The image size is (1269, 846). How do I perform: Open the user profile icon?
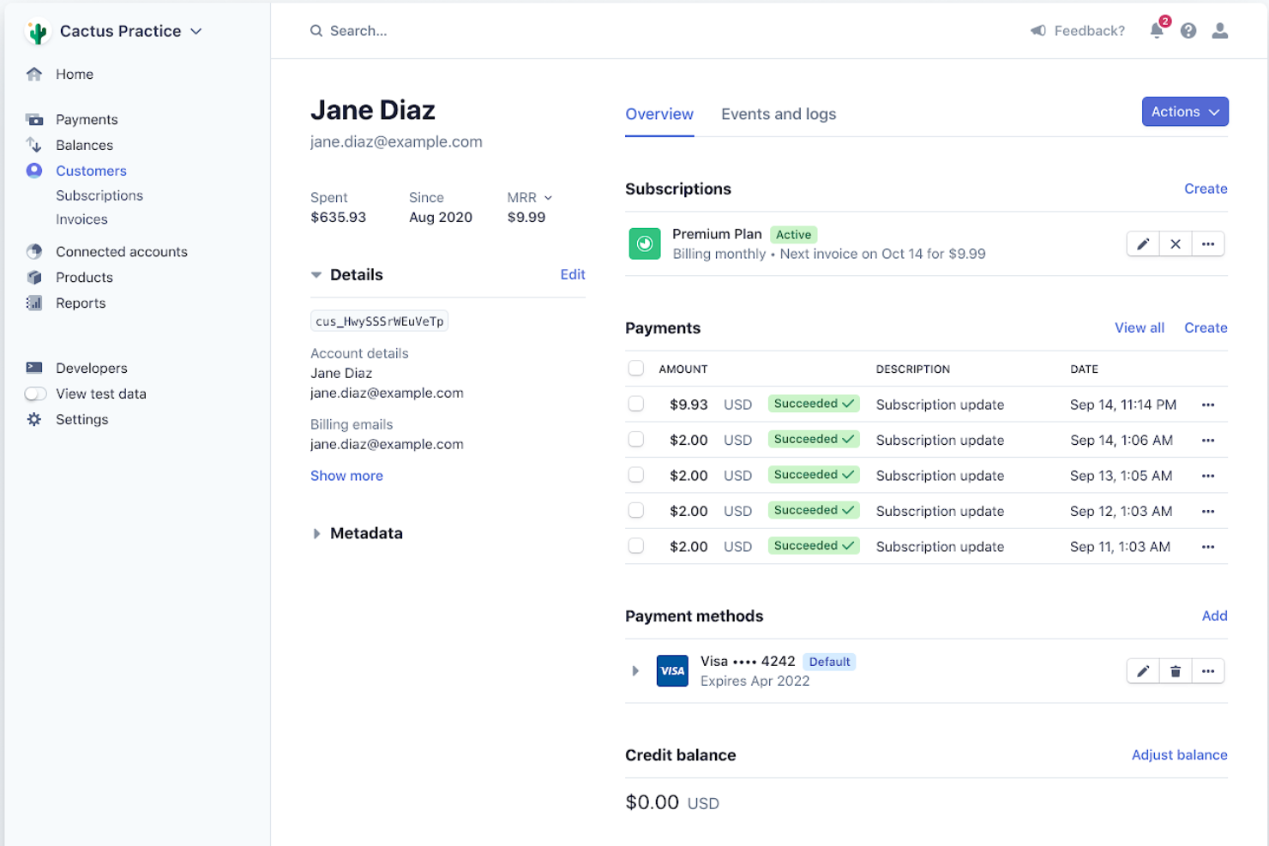(x=1220, y=31)
